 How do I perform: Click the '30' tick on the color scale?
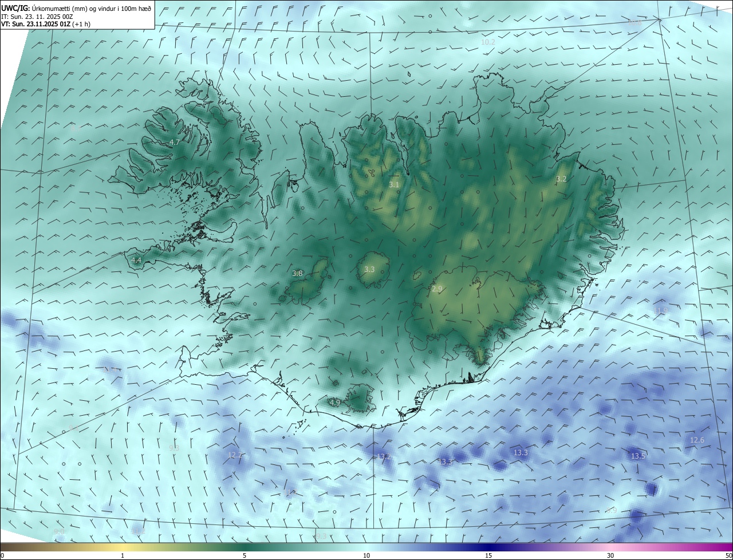pyautogui.click(x=610, y=555)
